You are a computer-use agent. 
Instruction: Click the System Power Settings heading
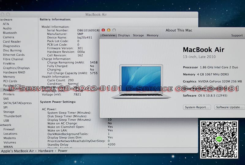(58, 102)
